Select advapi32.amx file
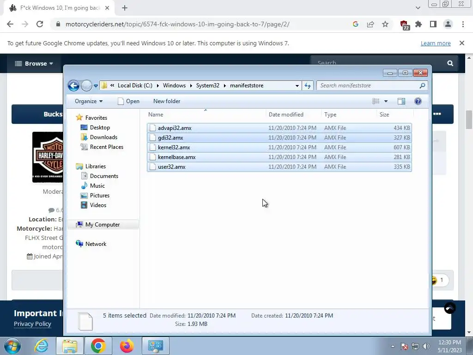Screen dimensions: 473x355 click(x=279, y=128)
